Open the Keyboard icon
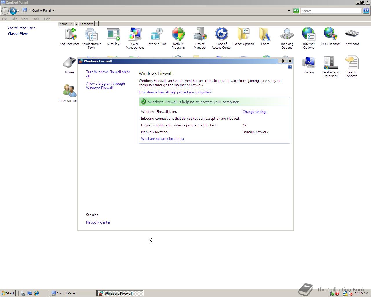 point(352,37)
